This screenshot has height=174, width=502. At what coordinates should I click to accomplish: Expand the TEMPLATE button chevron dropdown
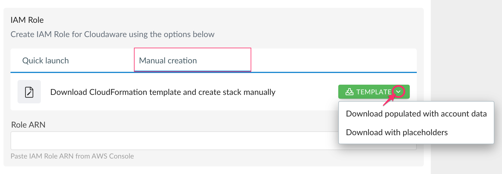click(x=398, y=92)
